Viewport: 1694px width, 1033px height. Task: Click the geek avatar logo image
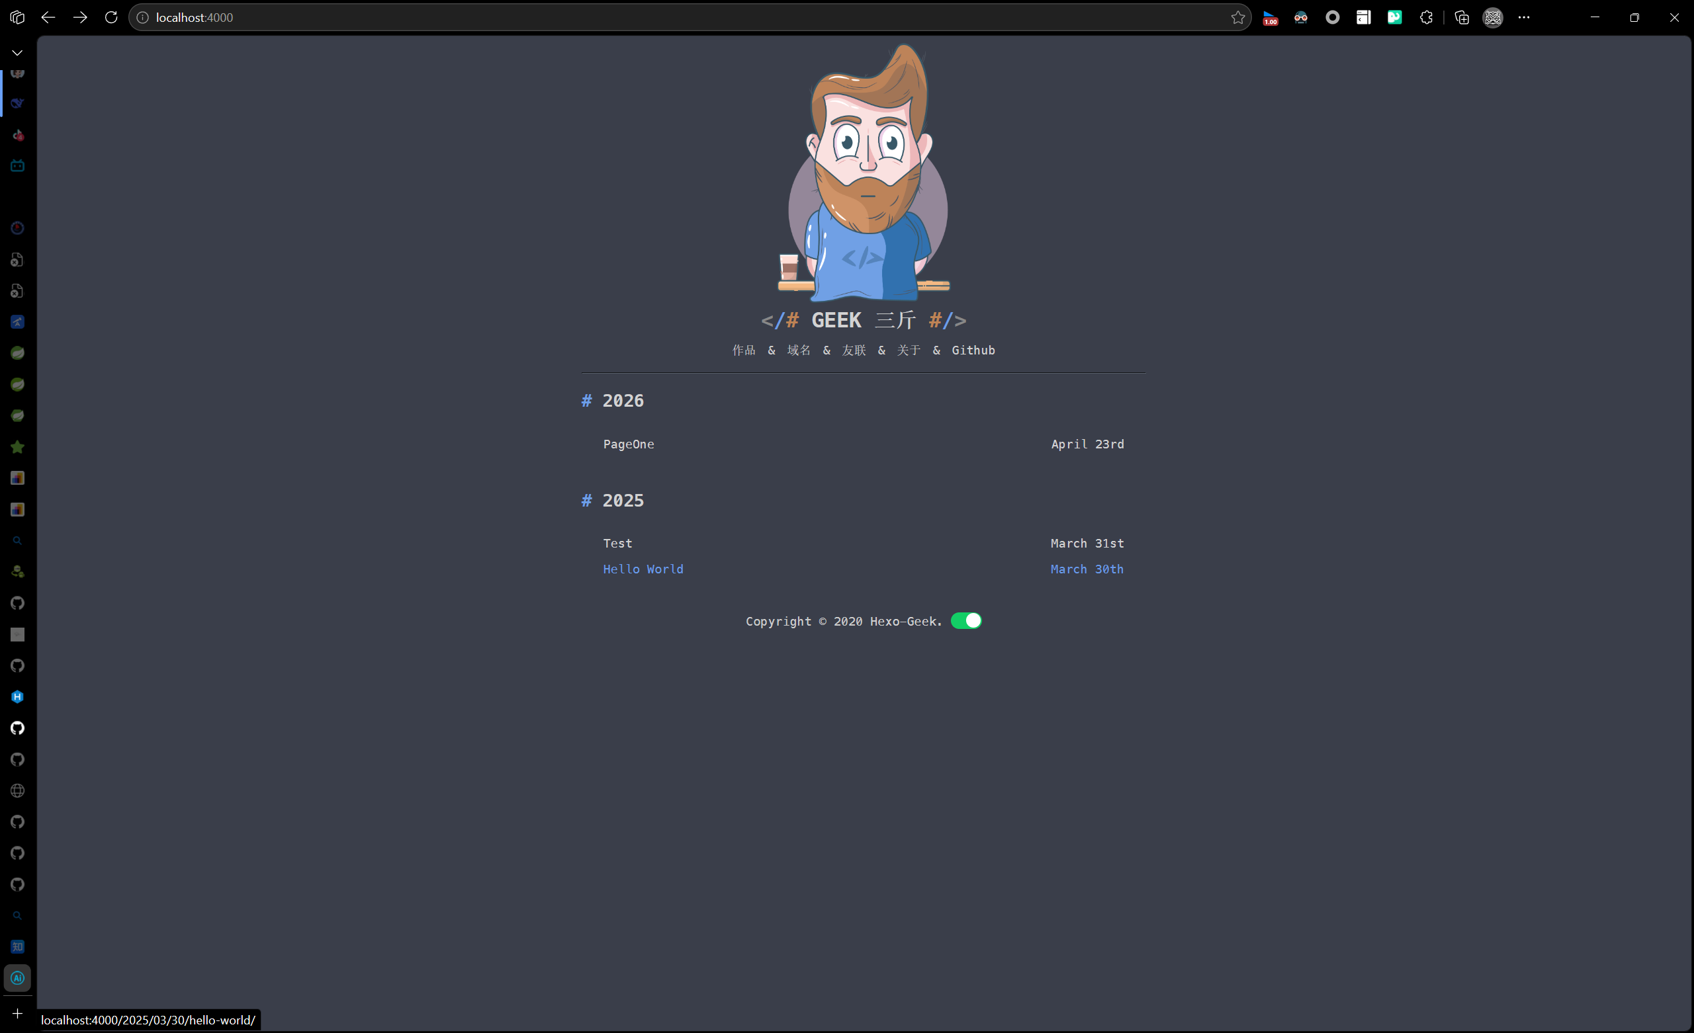864,172
